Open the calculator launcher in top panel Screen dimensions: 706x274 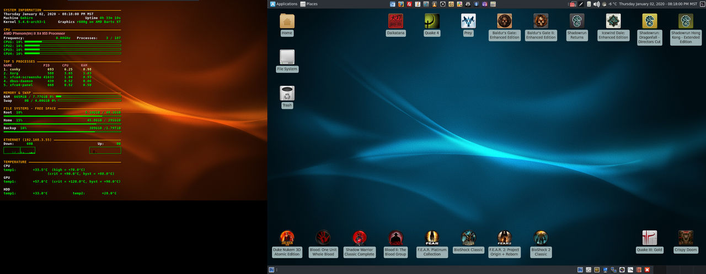[x=493, y=4]
